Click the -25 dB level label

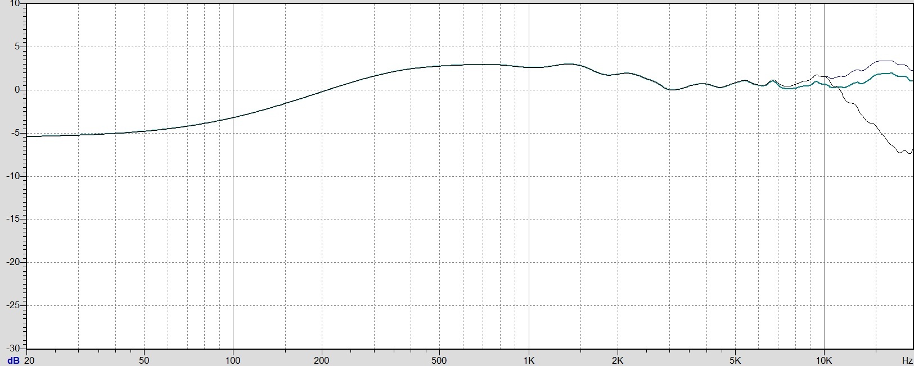(13, 305)
